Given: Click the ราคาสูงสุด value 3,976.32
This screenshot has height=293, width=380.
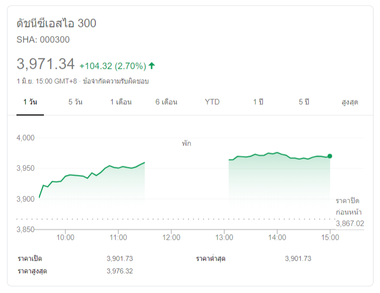Looking at the screenshot, I should (x=120, y=272).
